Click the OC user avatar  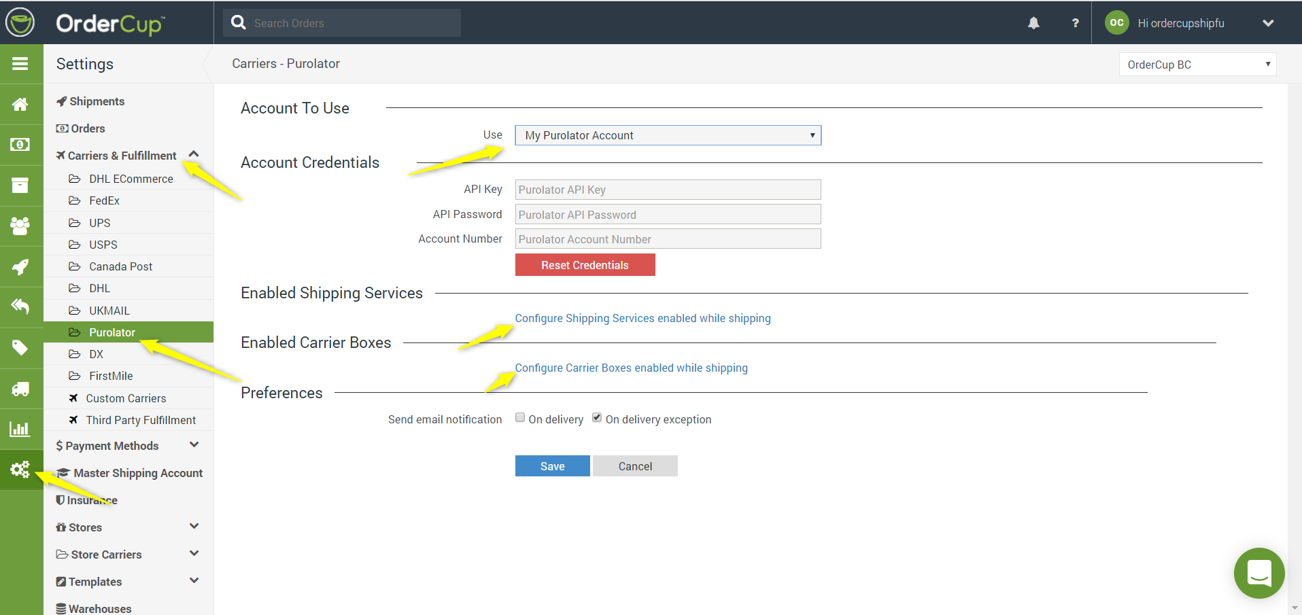tap(1116, 22)
